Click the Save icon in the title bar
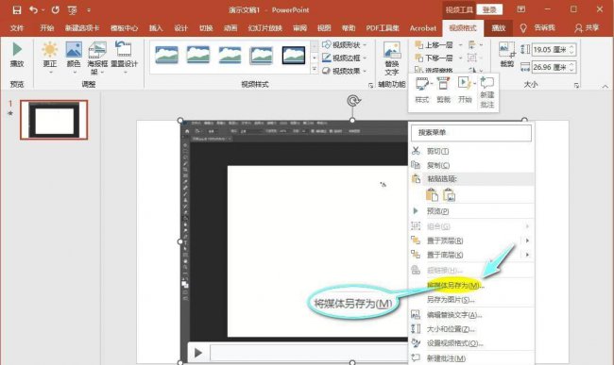This screenshot has width=614, height=365. (x=17, y=10)
